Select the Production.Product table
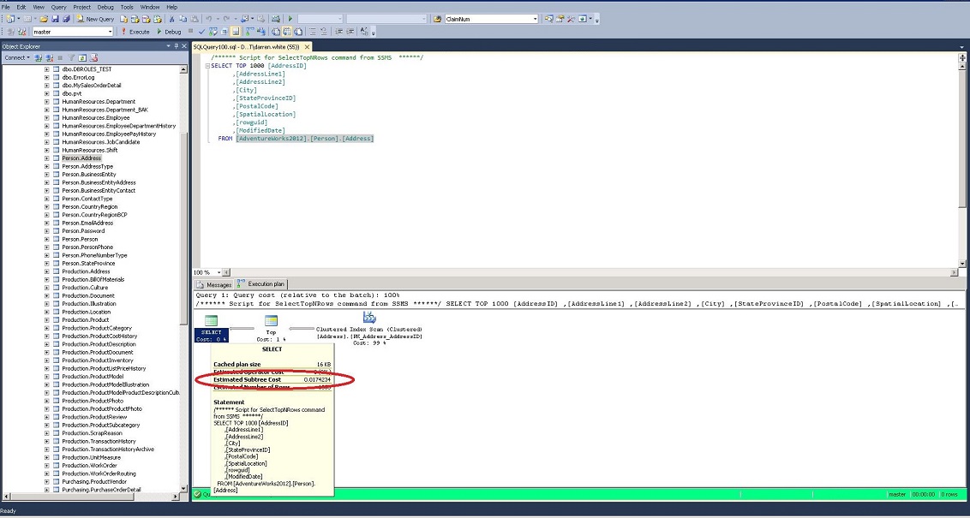 click(x=85, y=320)
